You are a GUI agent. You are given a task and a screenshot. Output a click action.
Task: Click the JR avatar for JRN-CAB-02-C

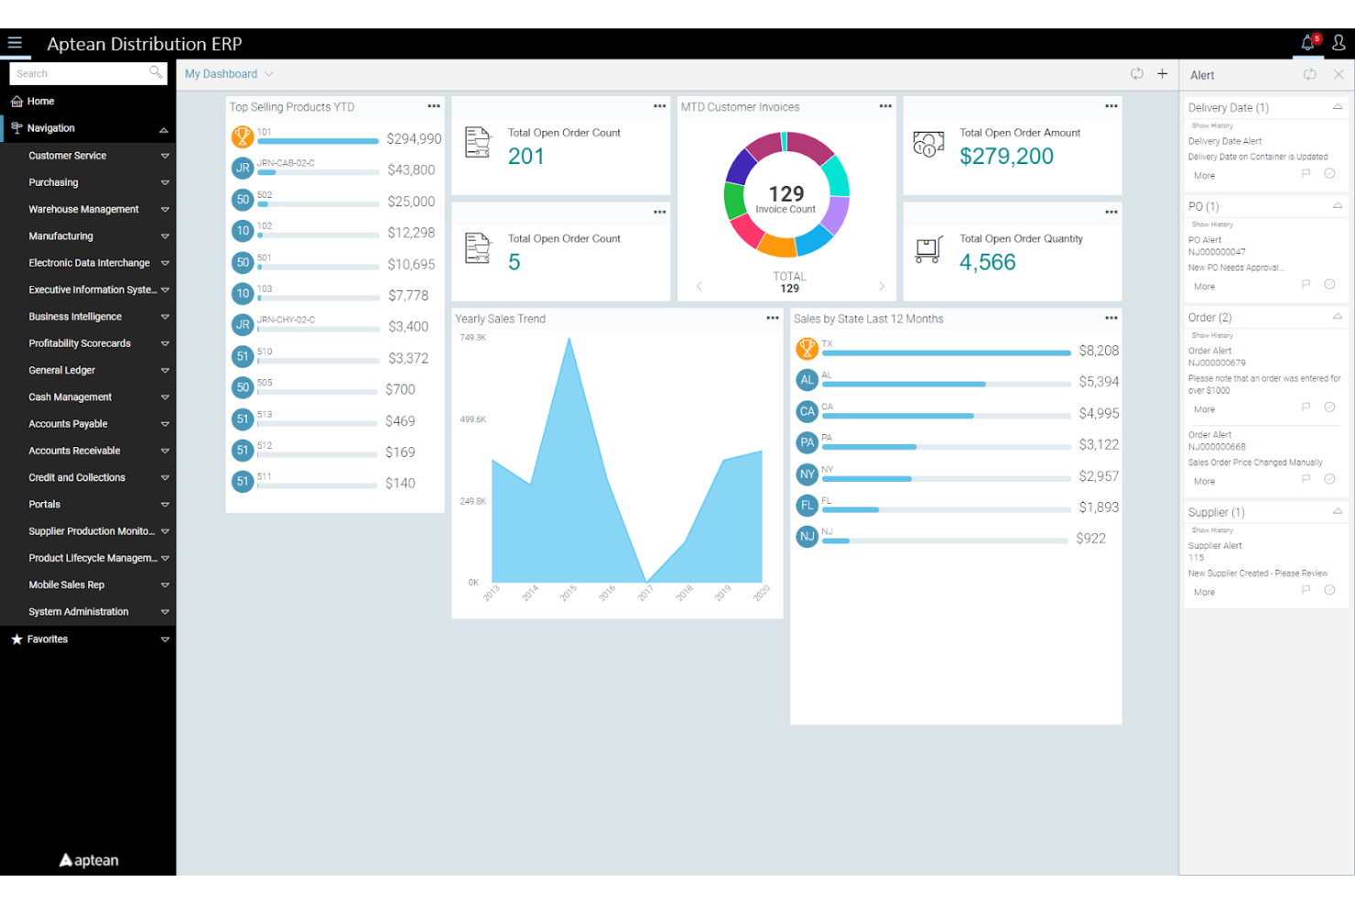(x=243, y=169)
